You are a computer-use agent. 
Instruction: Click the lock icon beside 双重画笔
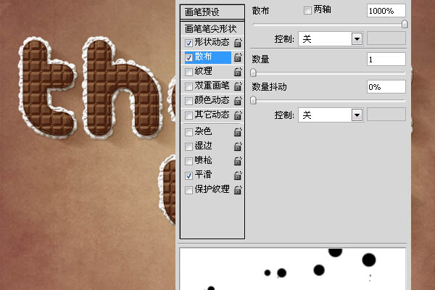pyautogui.click(x=238, y=86)
